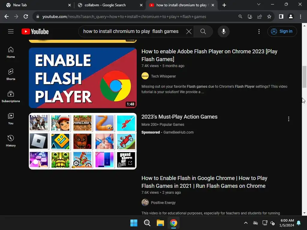Open options for the sponsored games ad
The image size is (307, 230).
288,119
